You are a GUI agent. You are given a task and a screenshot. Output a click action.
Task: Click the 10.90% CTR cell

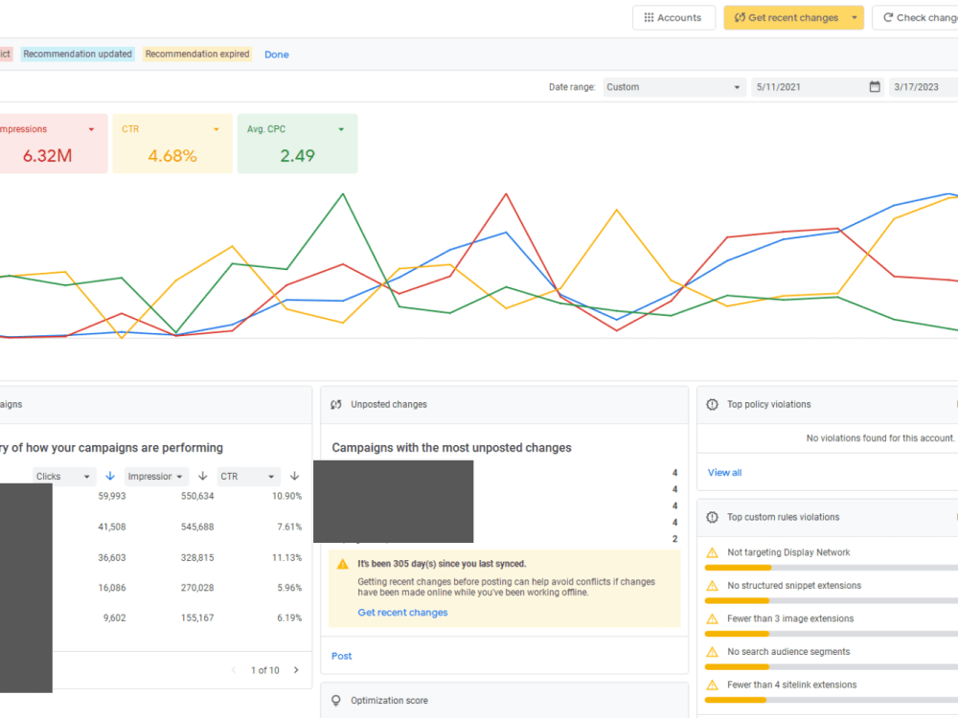[287, 496]
